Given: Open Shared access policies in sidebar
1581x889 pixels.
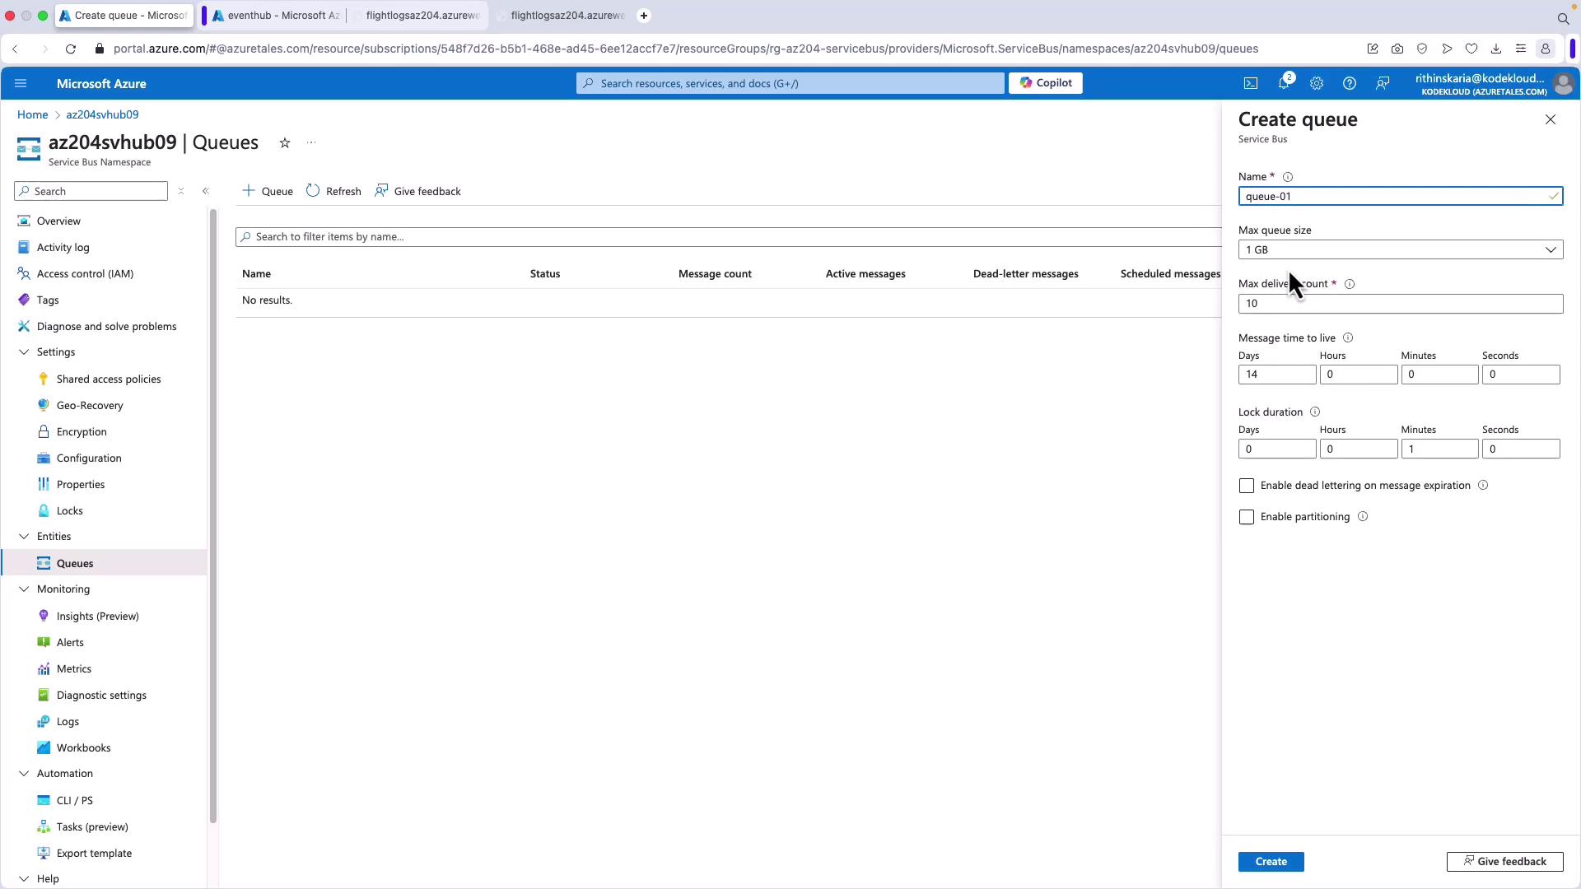Looking at the screenshot, I should pyautogui.click(x=109, y=379).
